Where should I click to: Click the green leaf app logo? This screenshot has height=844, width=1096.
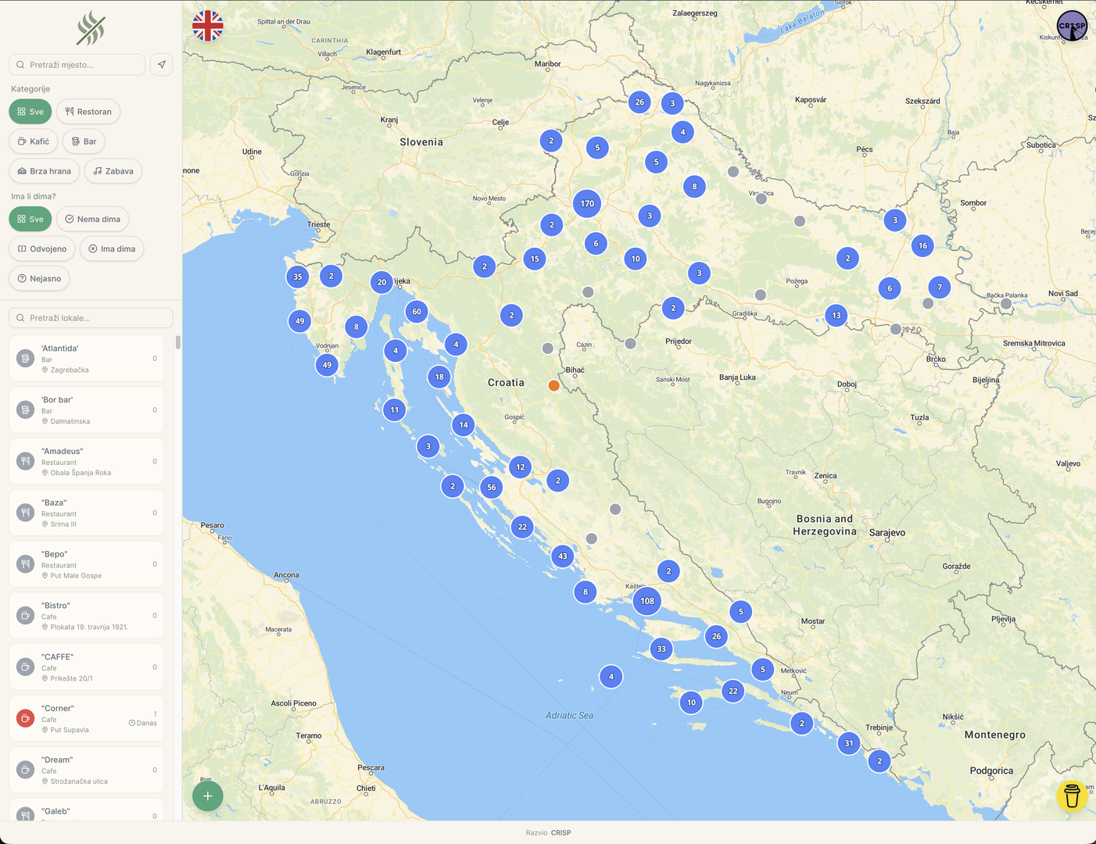[91, 29]
